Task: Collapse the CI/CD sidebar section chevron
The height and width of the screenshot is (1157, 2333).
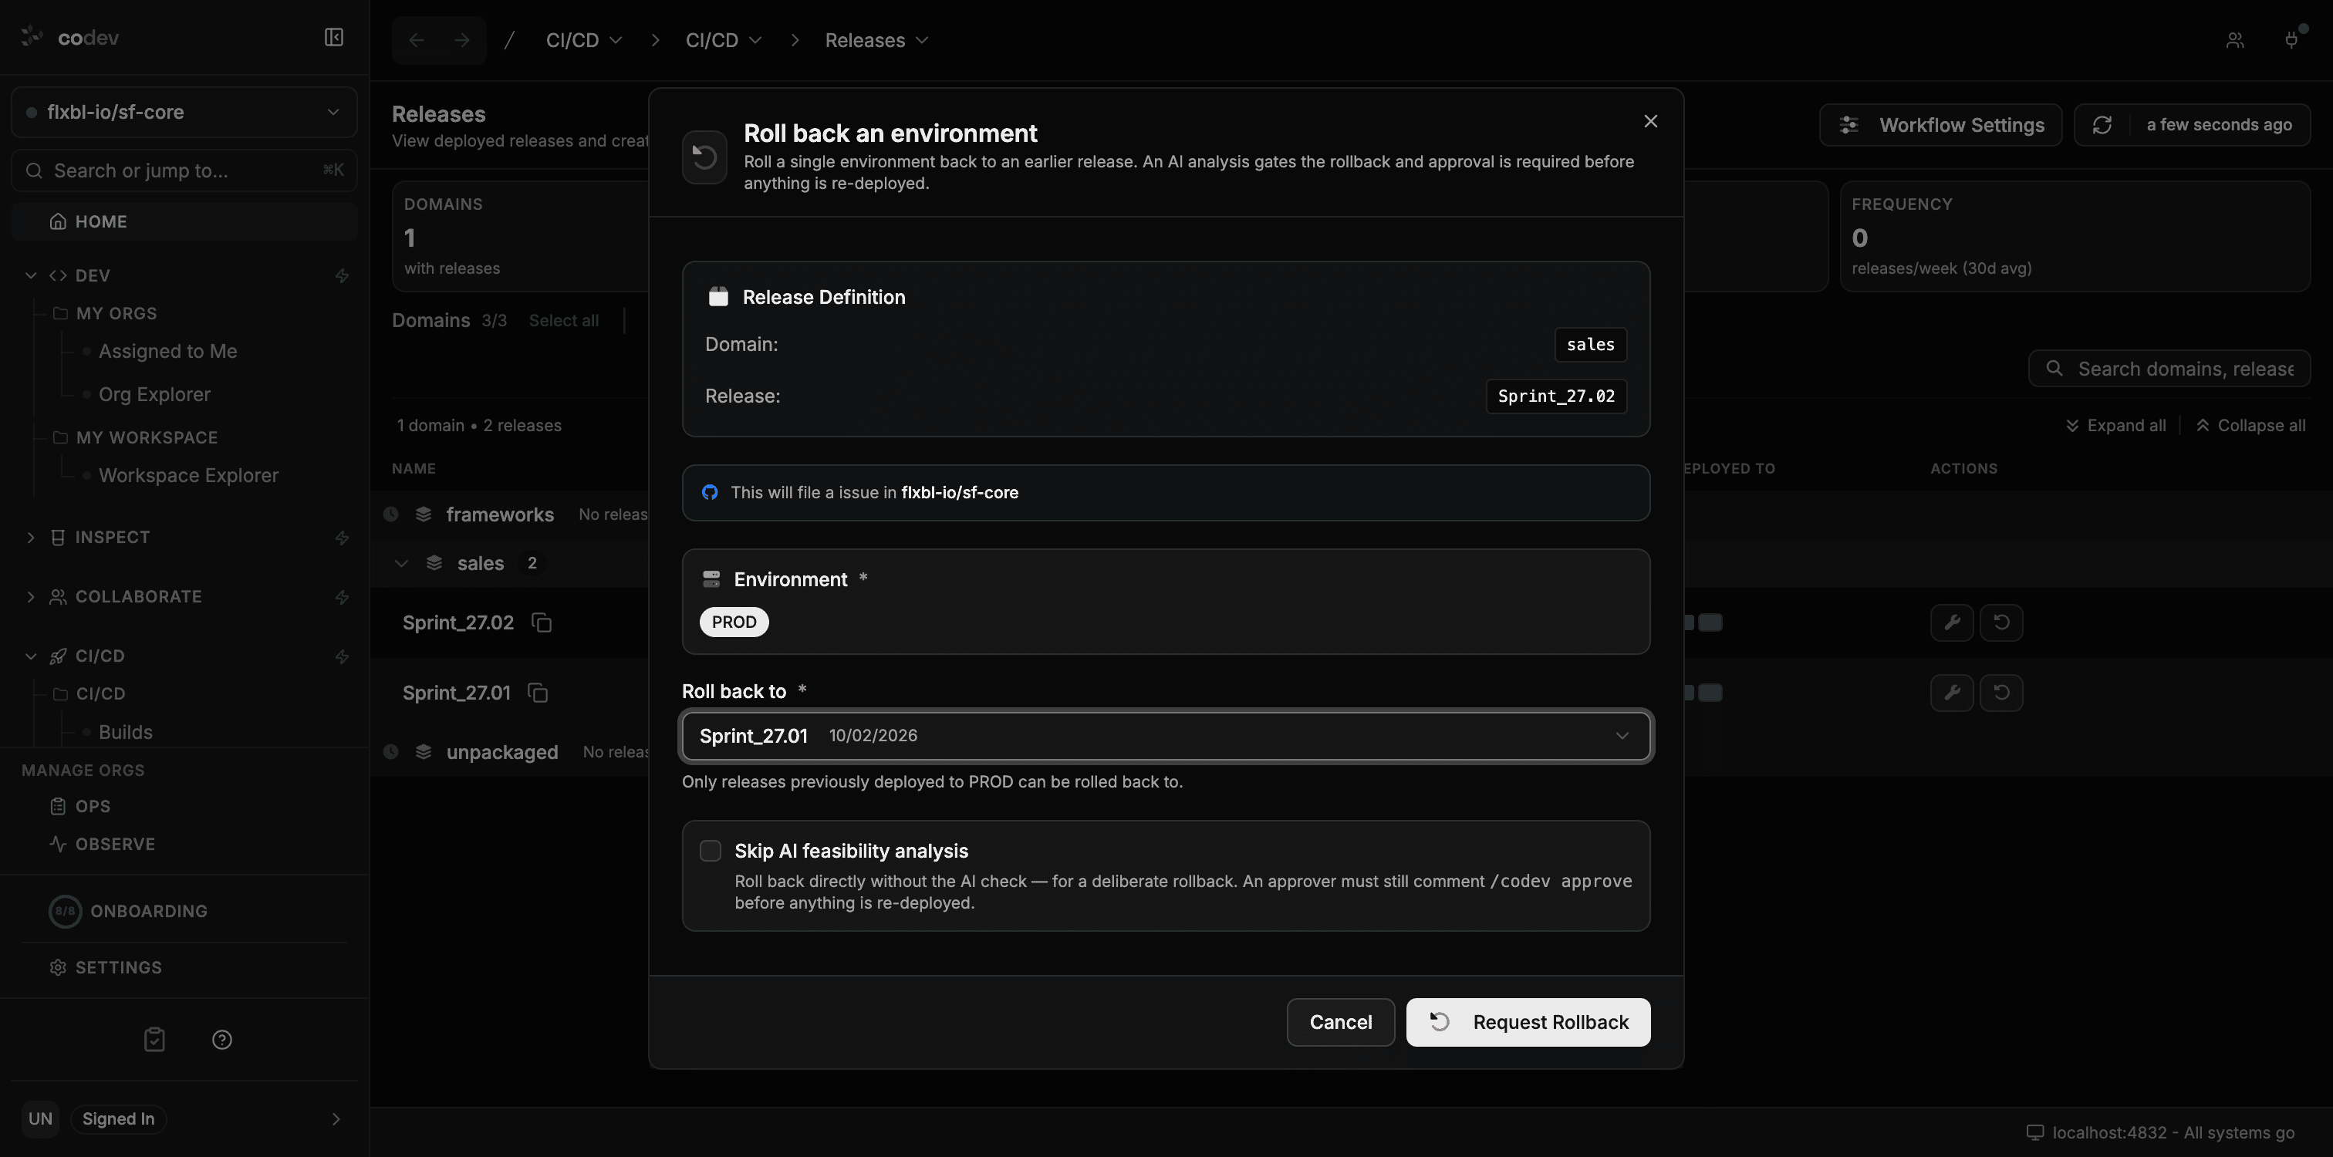Action: (x=31, y=656)
